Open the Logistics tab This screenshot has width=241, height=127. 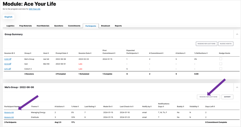pos(11,26)
